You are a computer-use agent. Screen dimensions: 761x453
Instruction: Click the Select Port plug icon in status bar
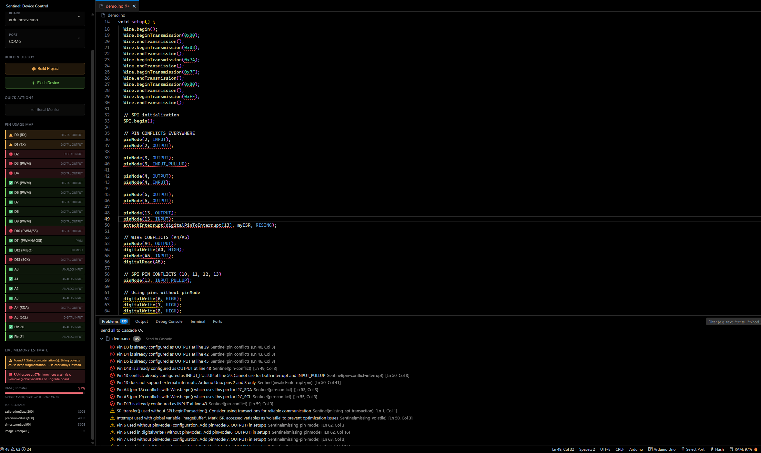[683, 449]
